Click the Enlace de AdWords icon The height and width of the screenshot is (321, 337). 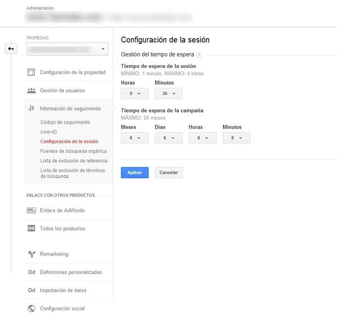point(31,210)
